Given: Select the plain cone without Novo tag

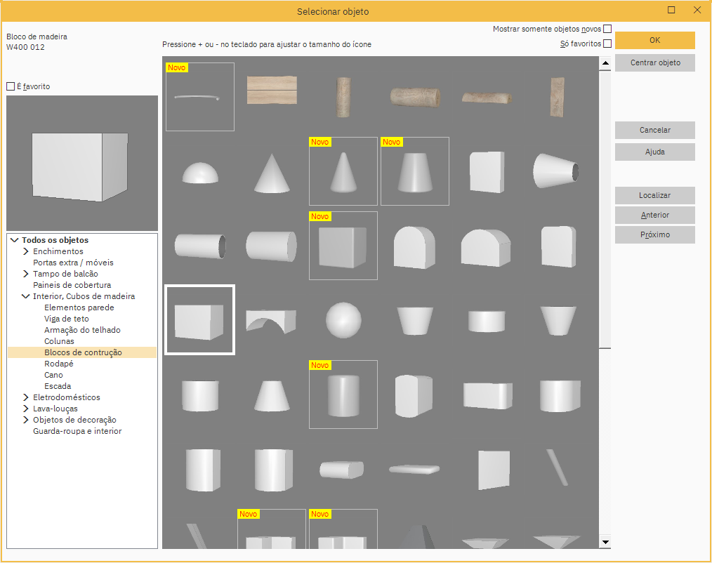Looking at the screenshot, I should click(271, 173).
